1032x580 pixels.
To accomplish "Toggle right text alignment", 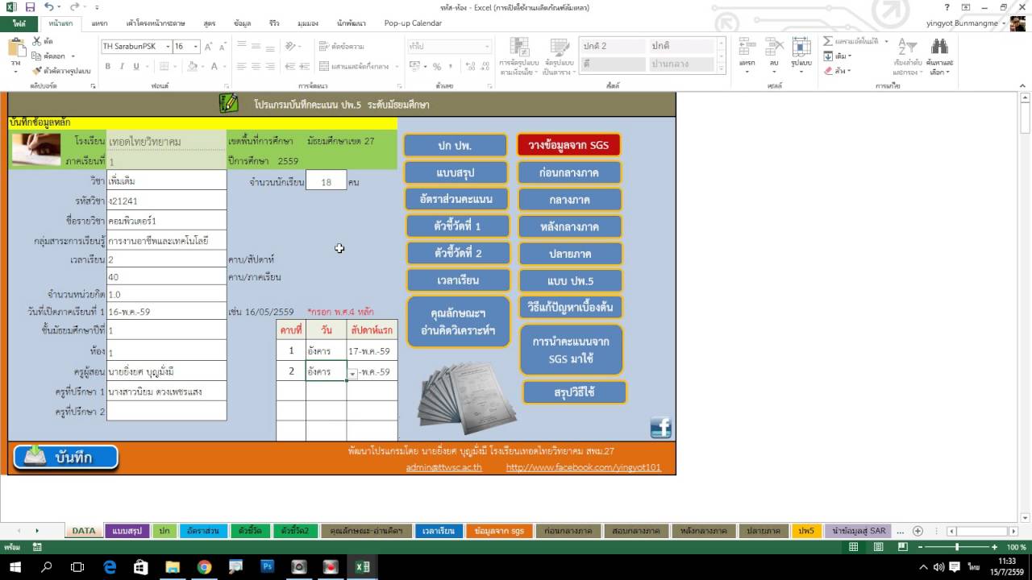I will 270,66.
